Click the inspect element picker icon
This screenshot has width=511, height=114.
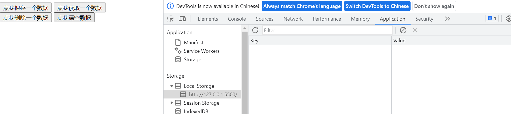(170, 19)
